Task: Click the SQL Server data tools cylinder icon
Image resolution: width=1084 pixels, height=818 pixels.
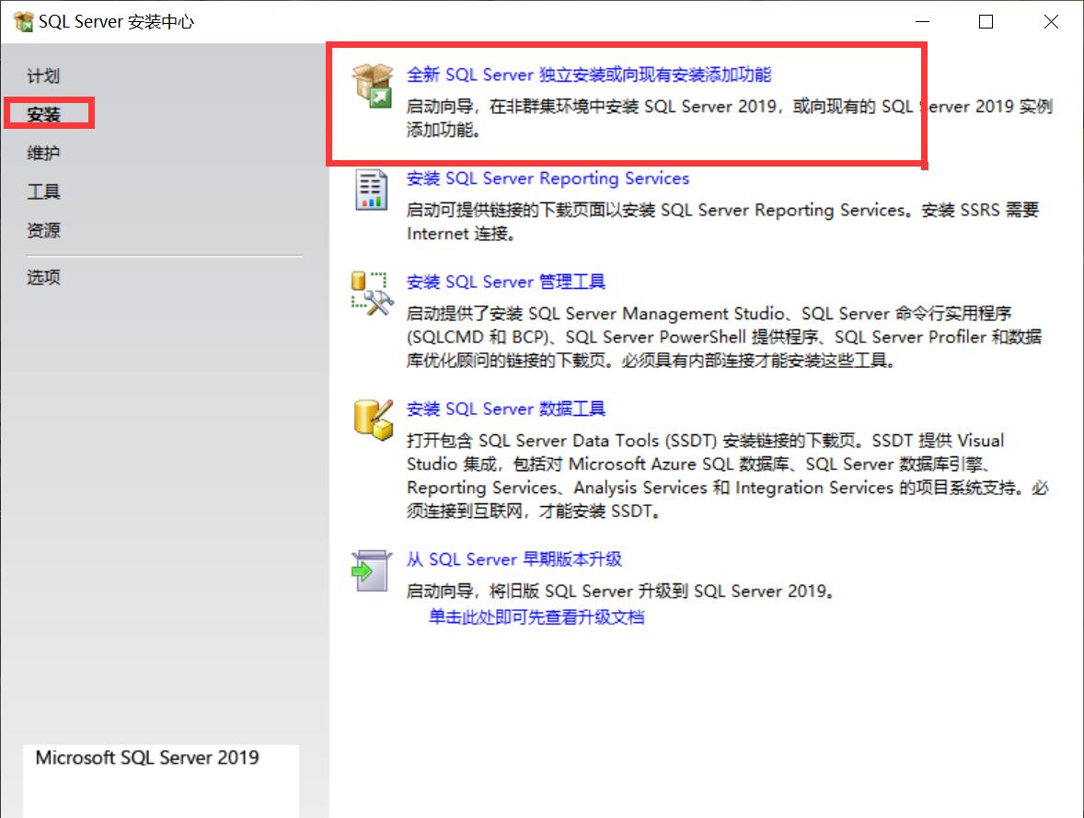Action: tap(373, 420)
